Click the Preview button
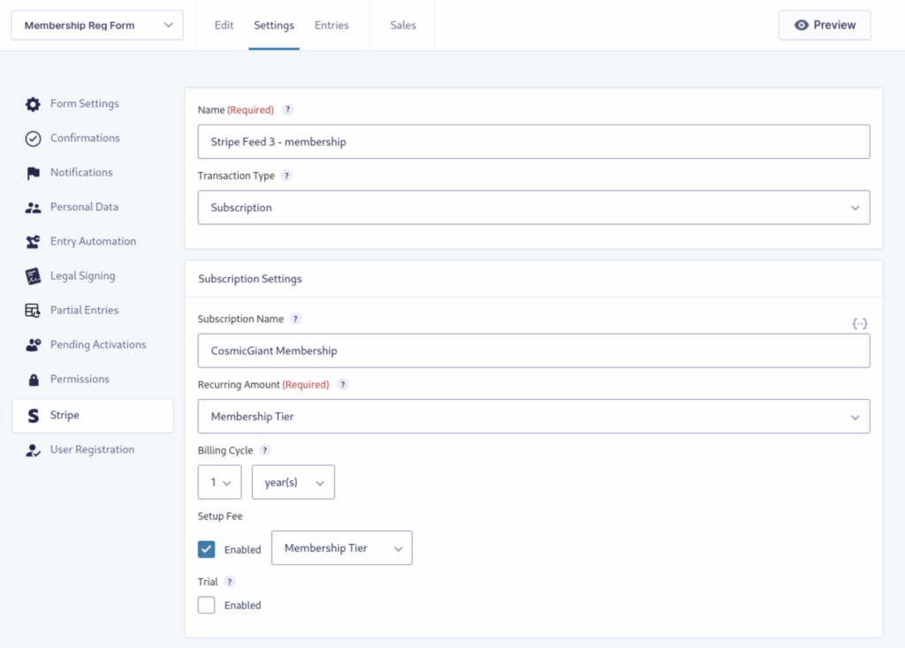 pyautogui.click(x=824, y=26)
